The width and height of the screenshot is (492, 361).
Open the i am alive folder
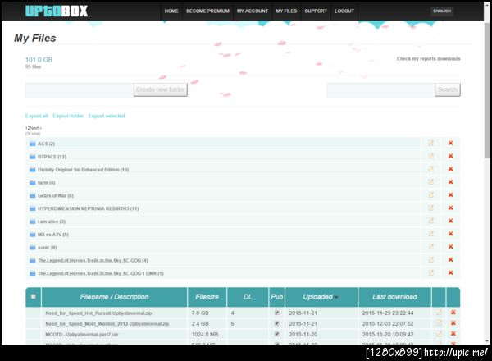52,222
